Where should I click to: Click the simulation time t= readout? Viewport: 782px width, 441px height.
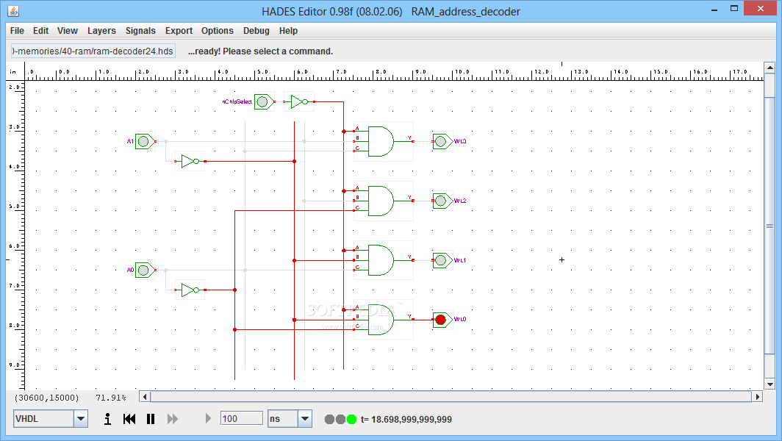point(406,420)
